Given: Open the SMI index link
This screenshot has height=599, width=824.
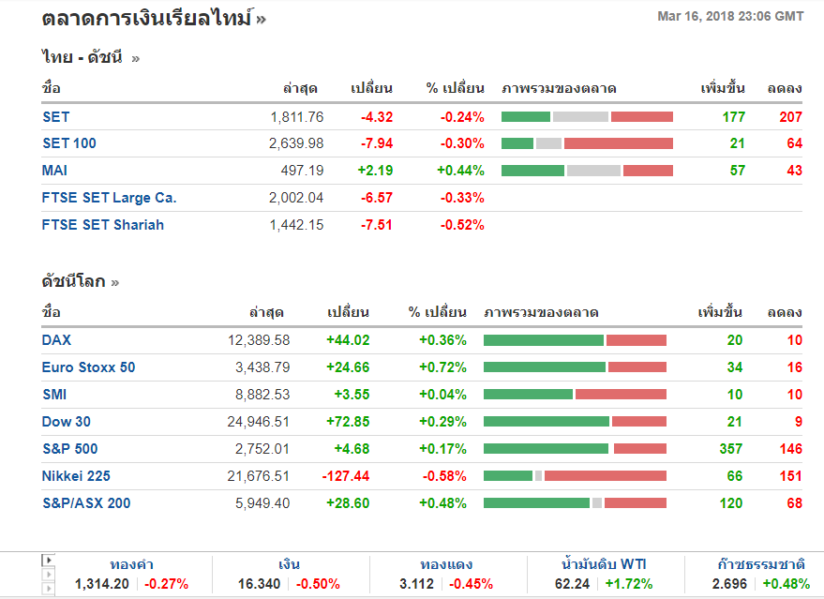Looking at the screenshot, I should tap(54, 395).
